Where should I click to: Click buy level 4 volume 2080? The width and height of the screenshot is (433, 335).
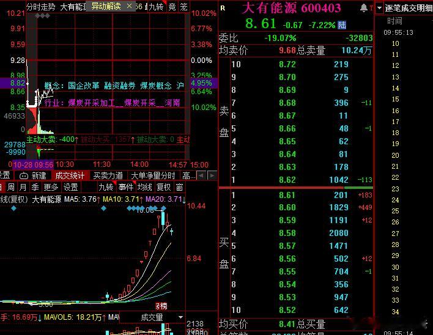339,233
